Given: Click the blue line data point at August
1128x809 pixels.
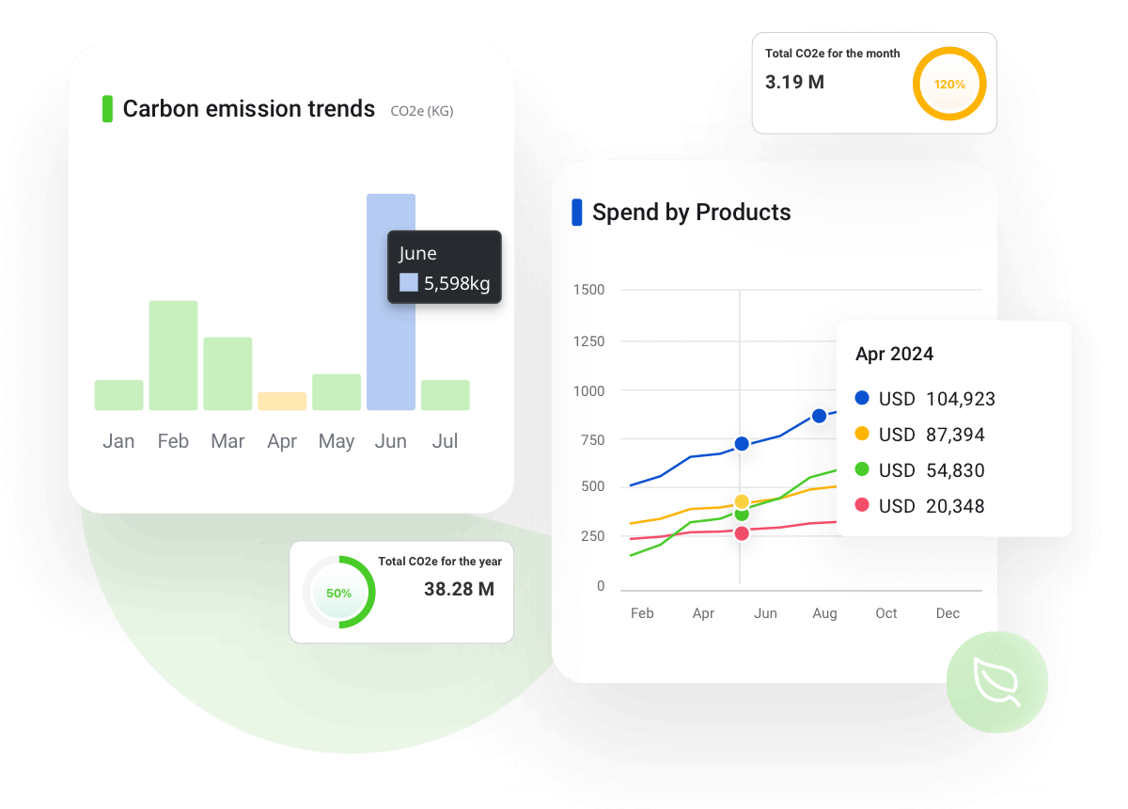Looking at the screenshot, I should [x=819, y=416].
